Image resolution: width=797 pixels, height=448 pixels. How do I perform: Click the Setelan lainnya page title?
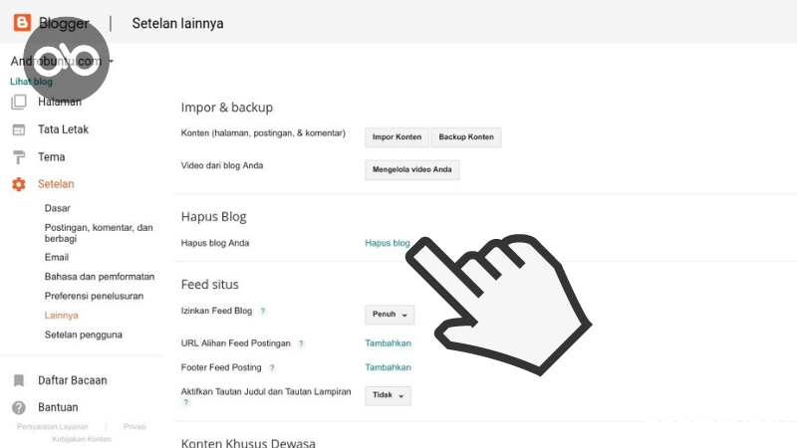point(178,23)
